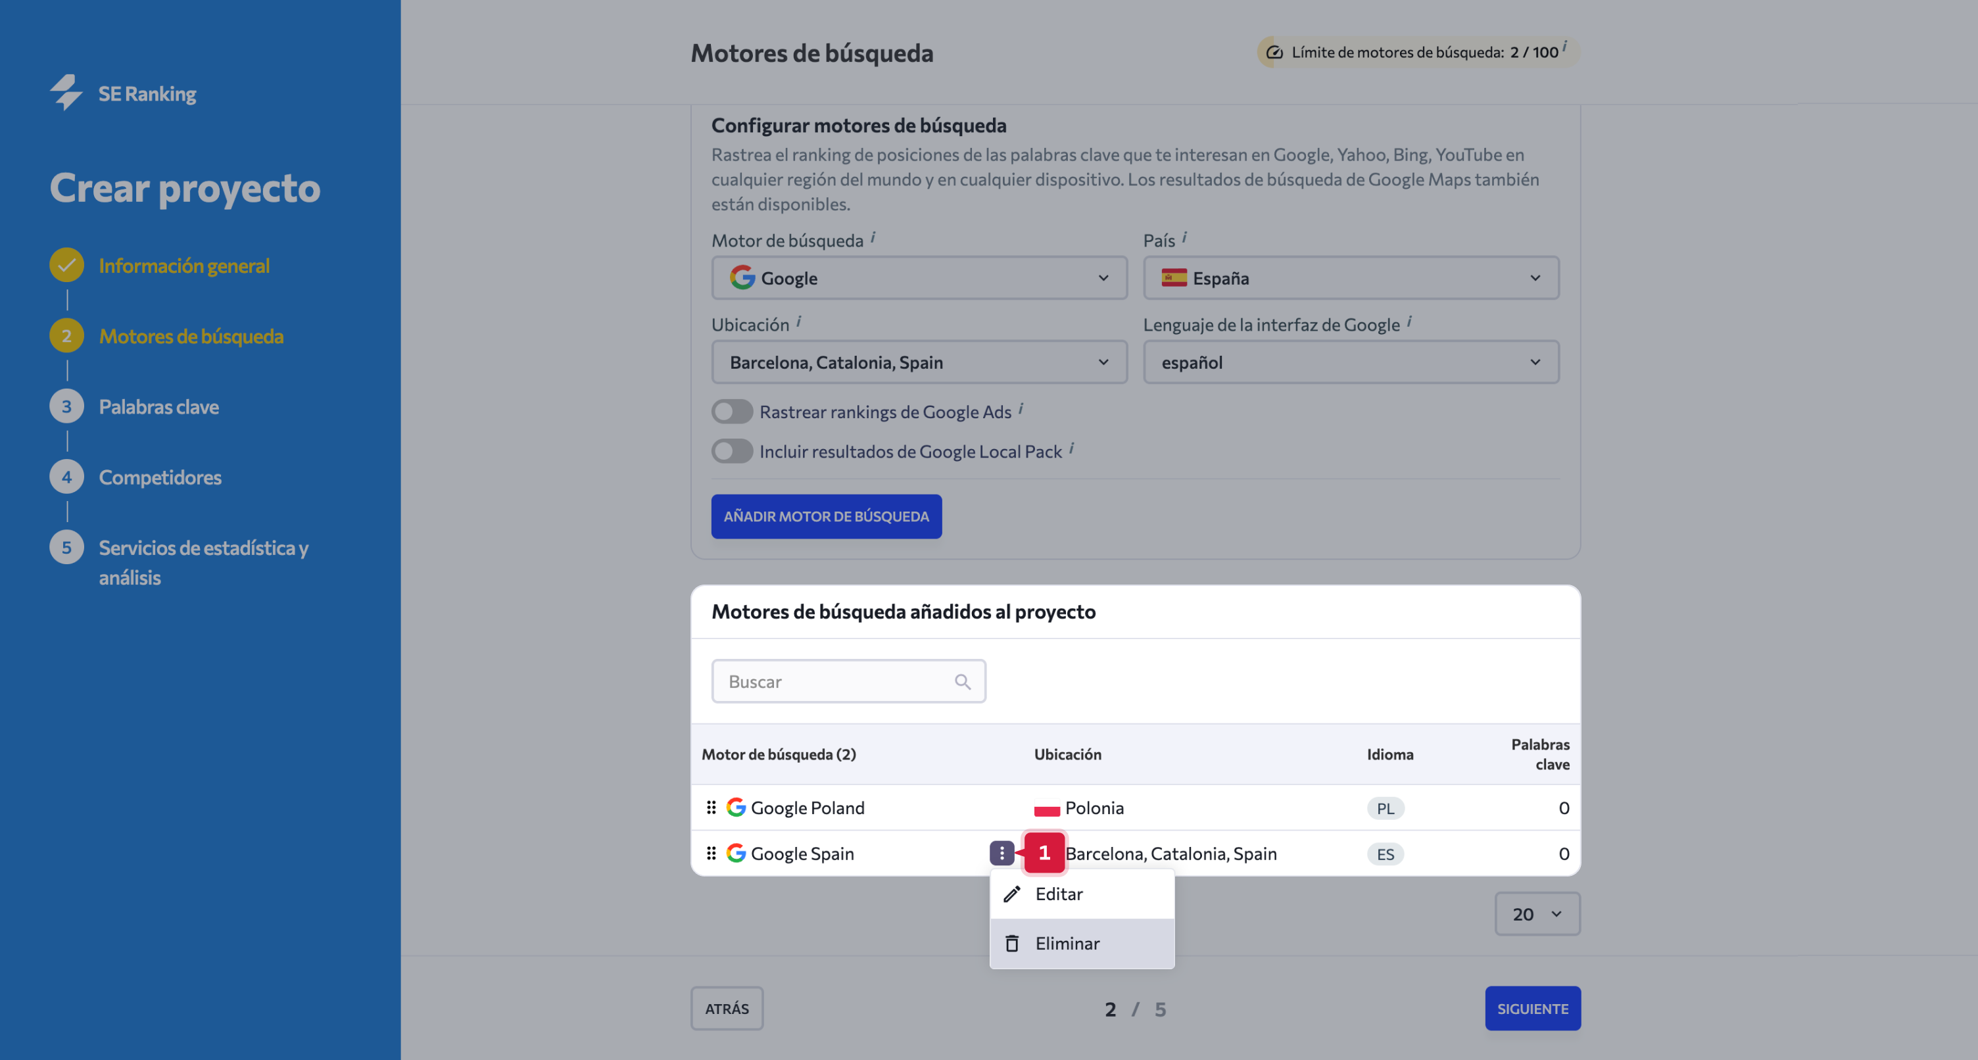Click the Poland flag in Ubicación column
Viewport: 1978px width, 1060px height.
click(x=1047, y=808)
